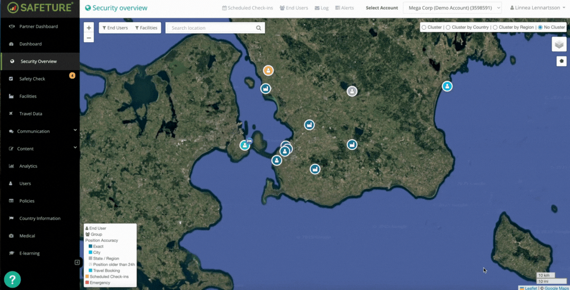
Task: Select the polygon drawing tool icon
Action: pos(561,61)
